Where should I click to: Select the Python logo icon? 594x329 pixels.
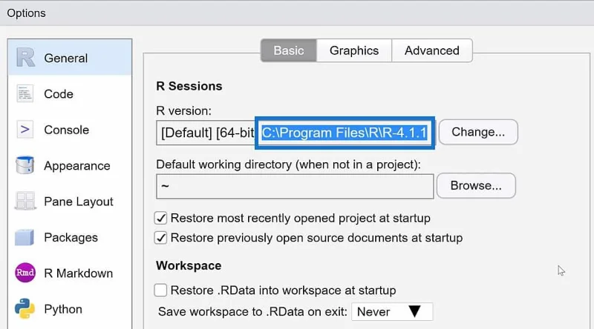(x=25, y=309)
